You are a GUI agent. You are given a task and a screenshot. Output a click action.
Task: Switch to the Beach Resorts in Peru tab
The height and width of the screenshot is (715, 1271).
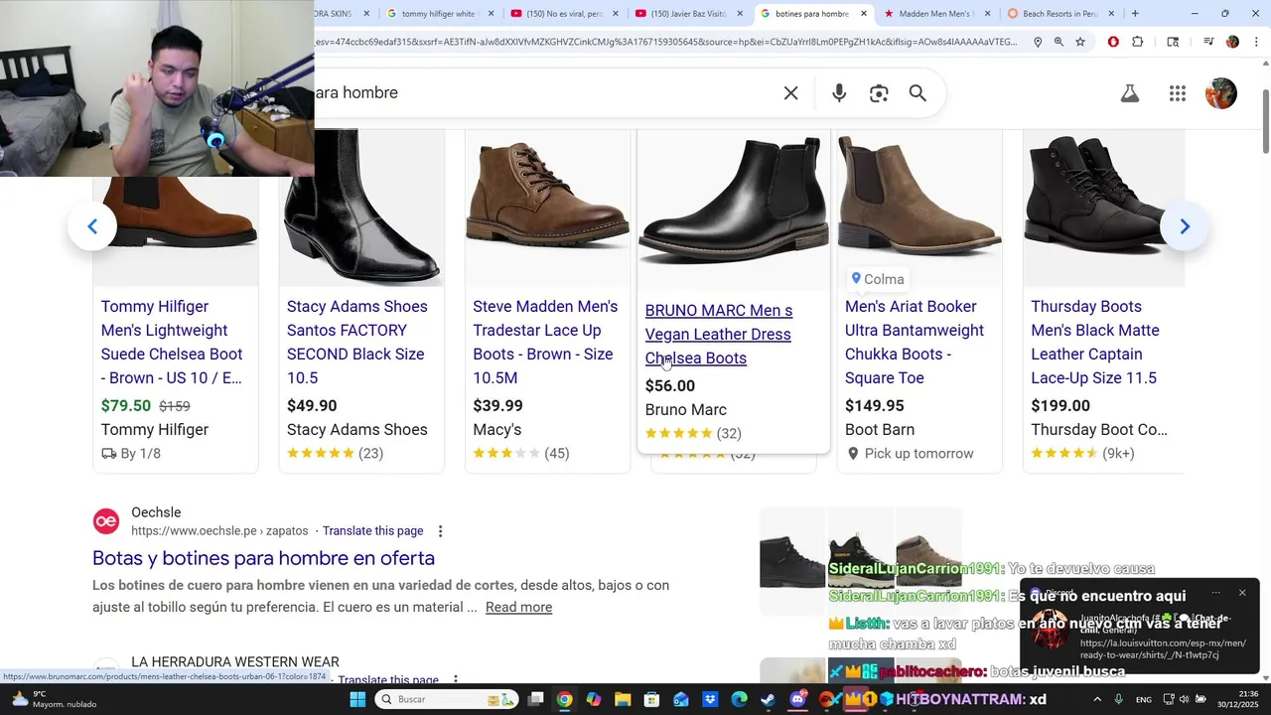(x=1059, y=14)
